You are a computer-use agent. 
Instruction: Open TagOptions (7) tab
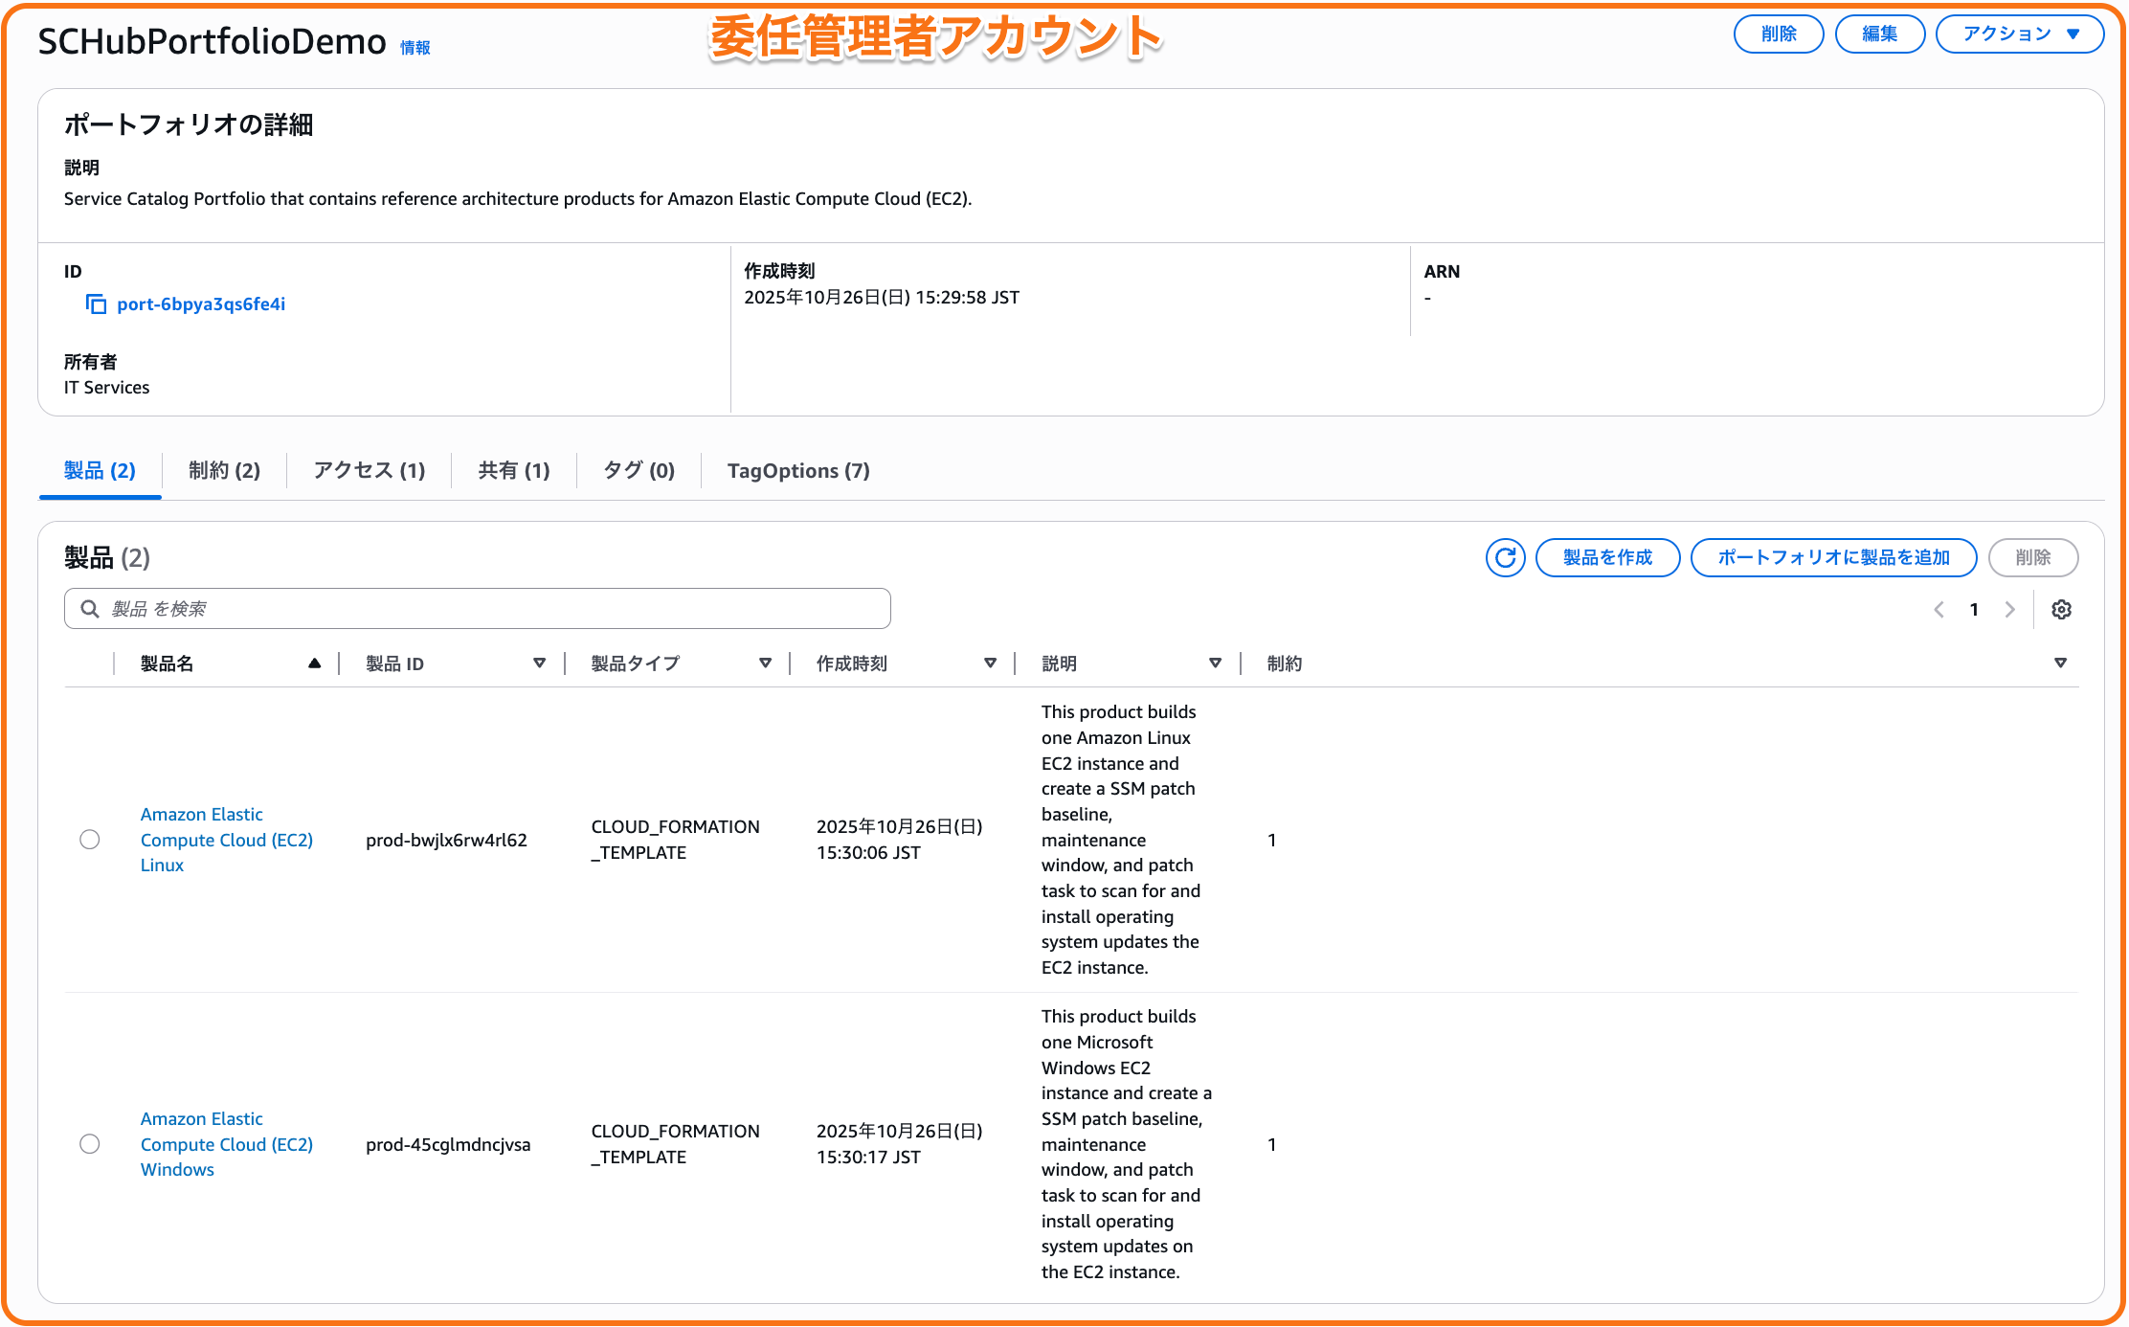pyautogui.click(x=798, y=470)
